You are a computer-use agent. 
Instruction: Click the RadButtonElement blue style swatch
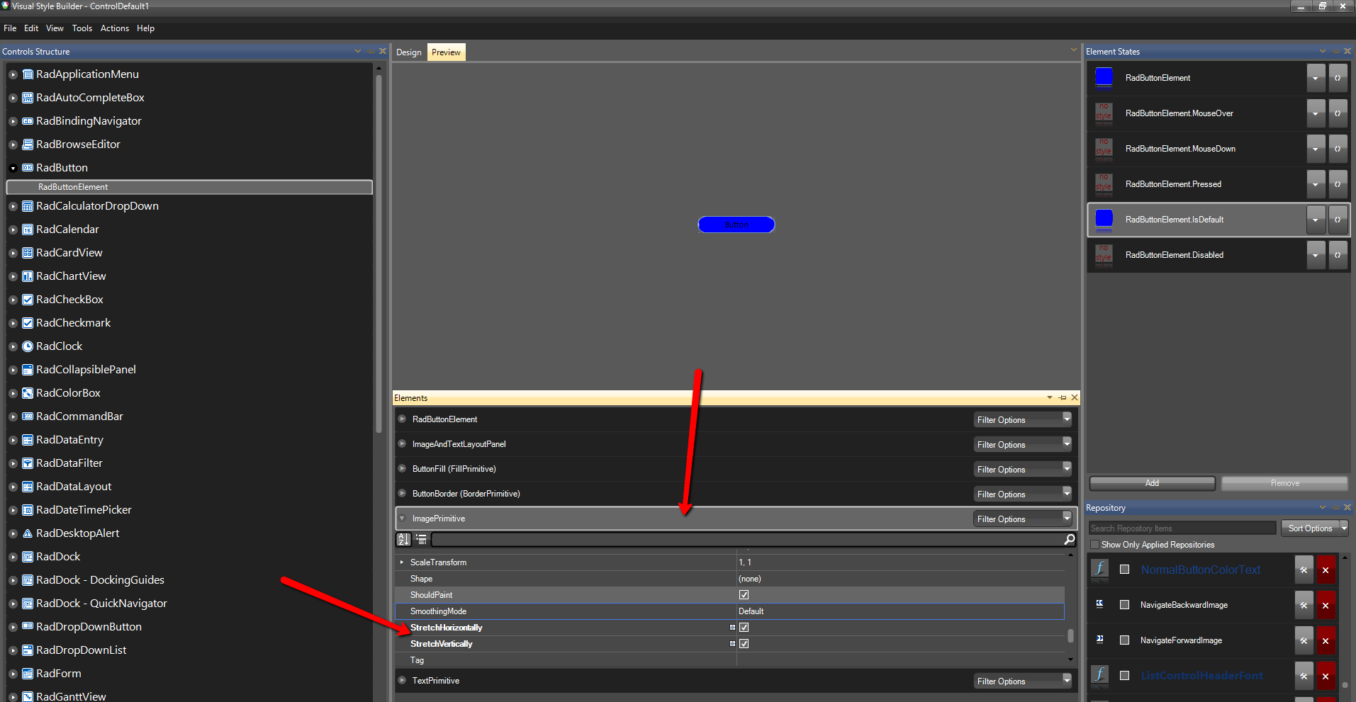point(1104,77)
